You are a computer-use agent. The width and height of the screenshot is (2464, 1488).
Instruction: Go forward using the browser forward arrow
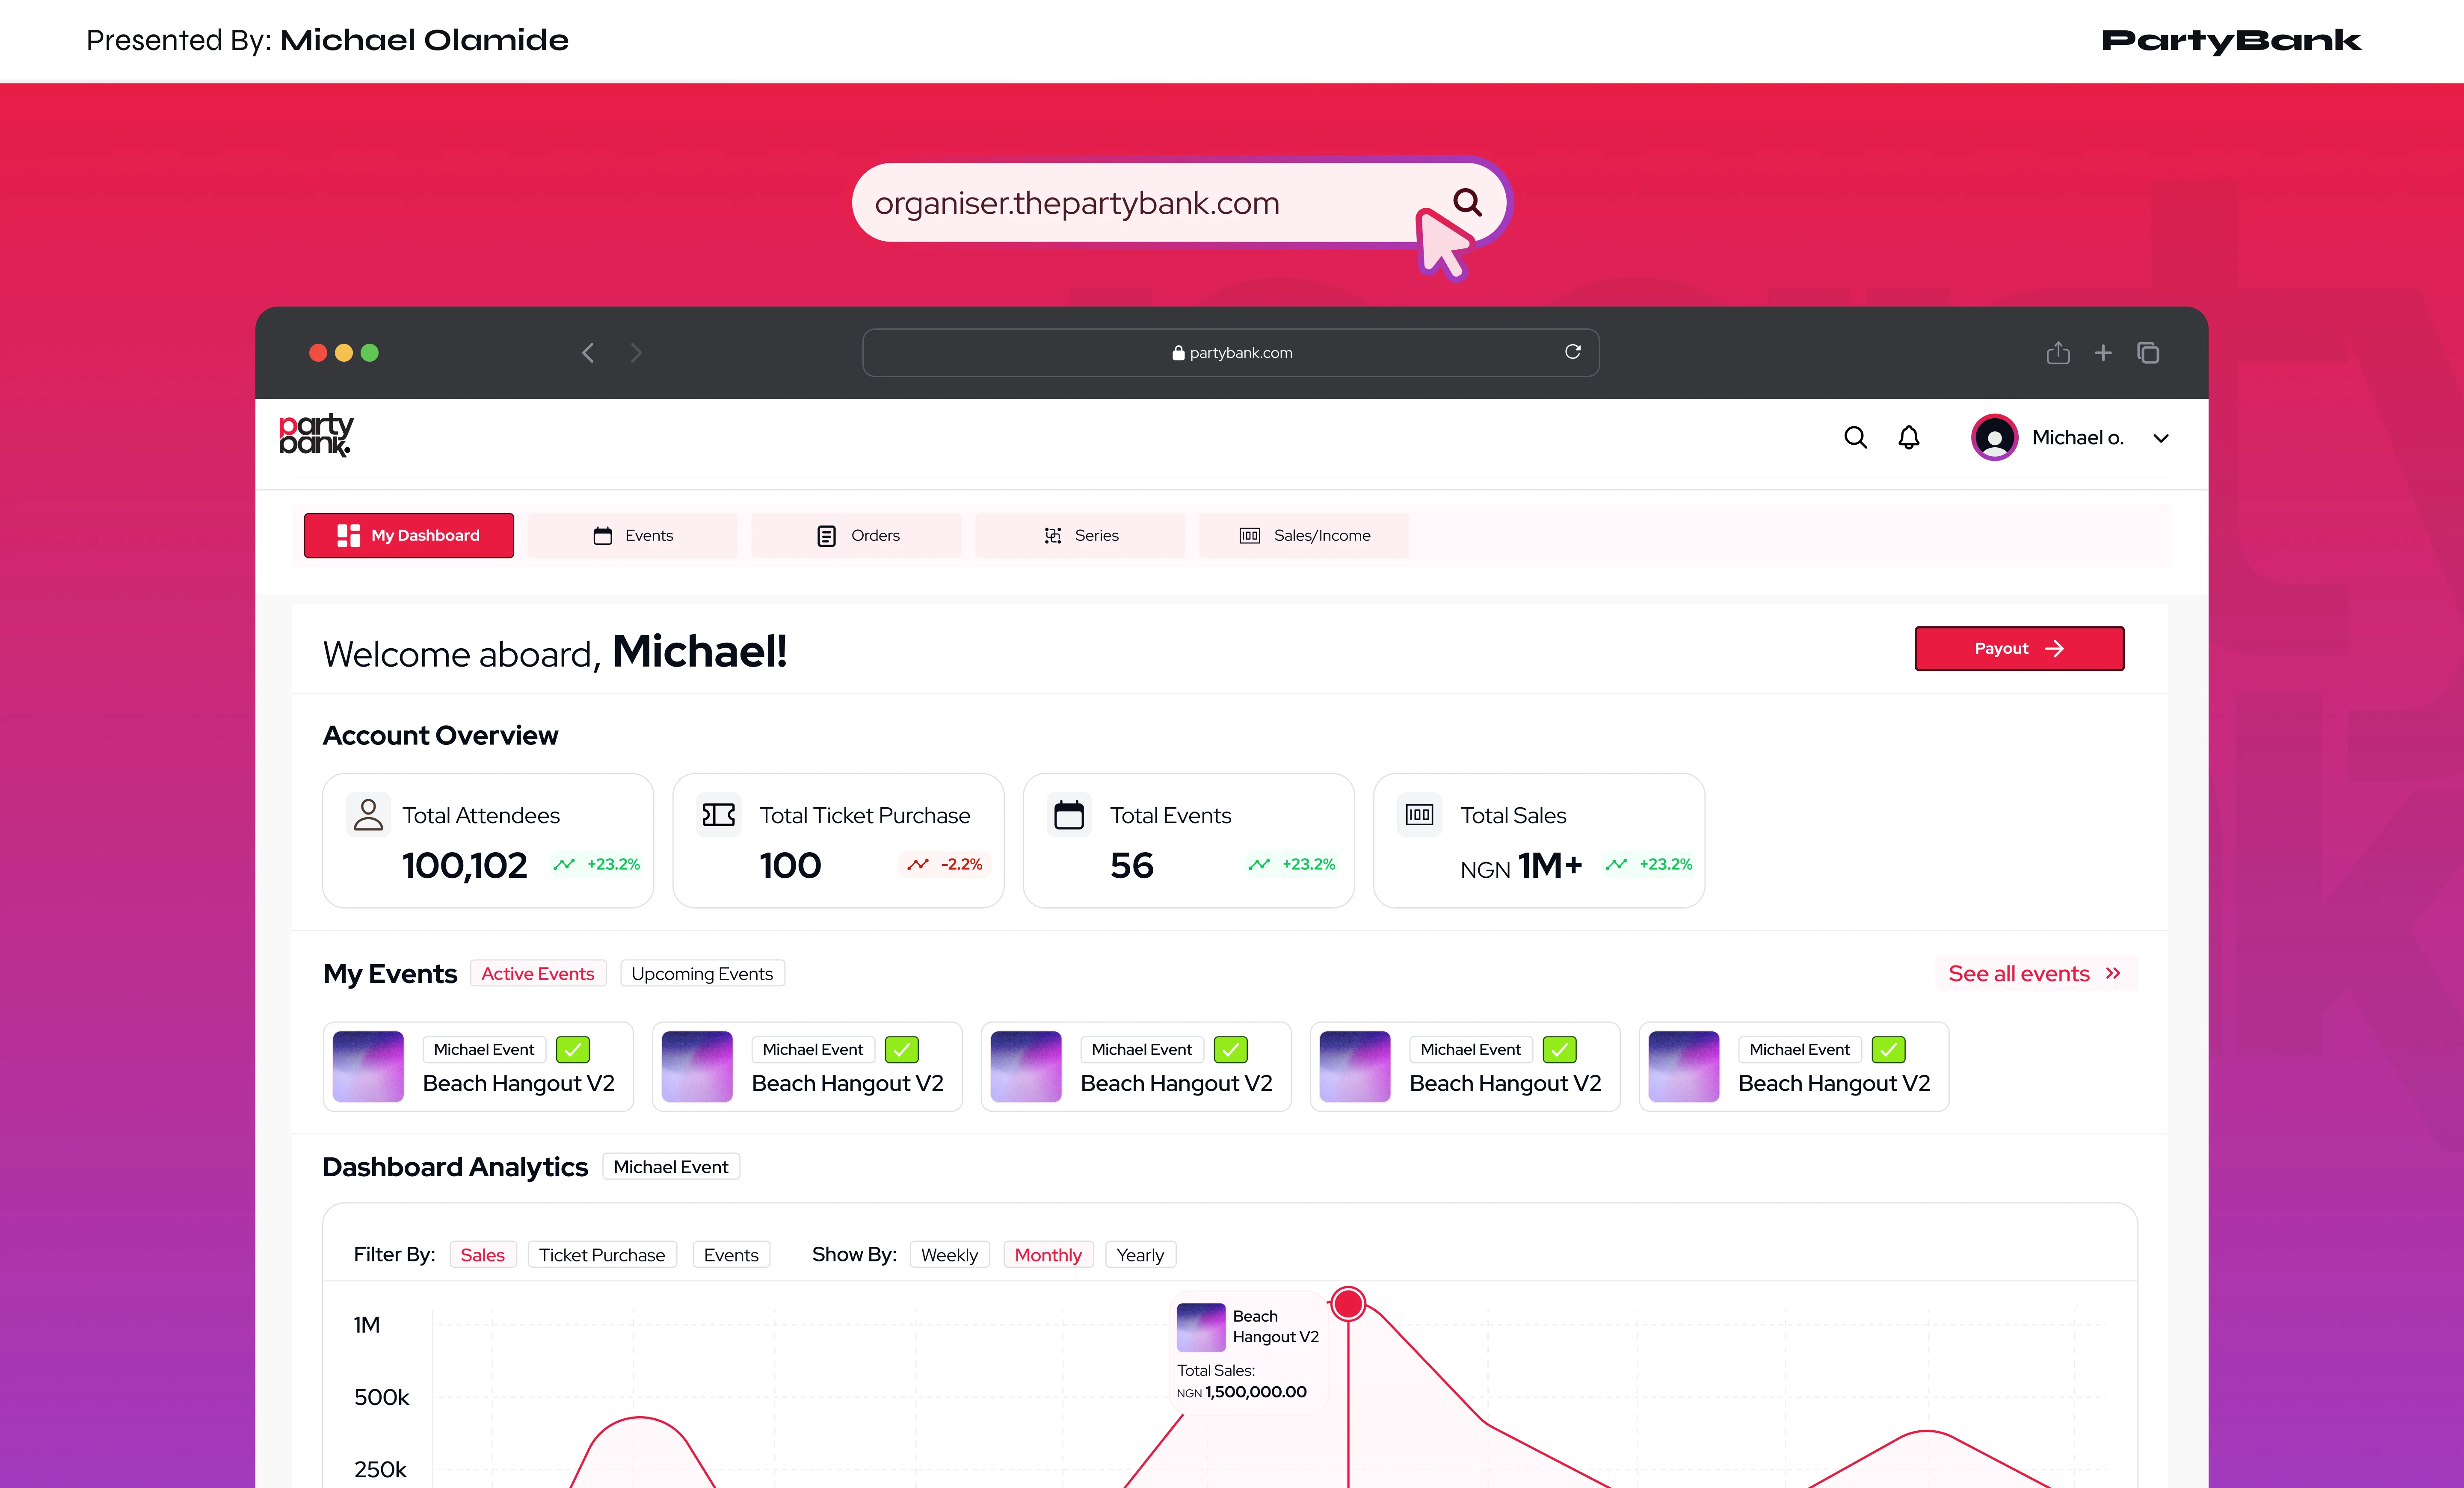636,353
